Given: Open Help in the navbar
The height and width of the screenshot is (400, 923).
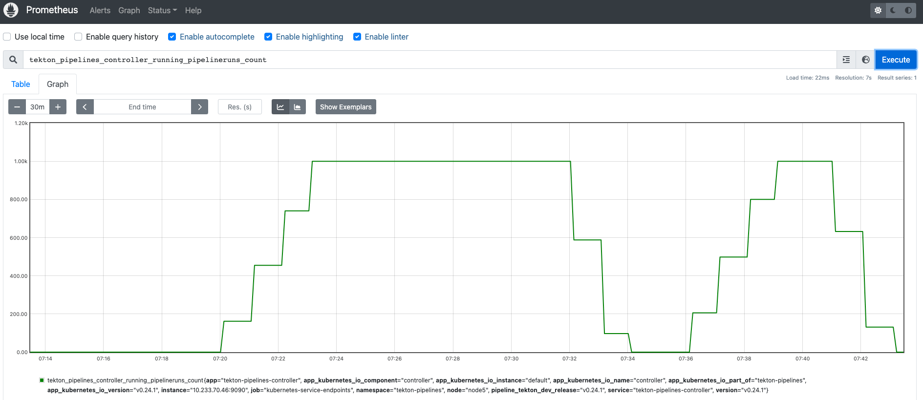Looking at the screenshot, I should [x=193, y=10].
